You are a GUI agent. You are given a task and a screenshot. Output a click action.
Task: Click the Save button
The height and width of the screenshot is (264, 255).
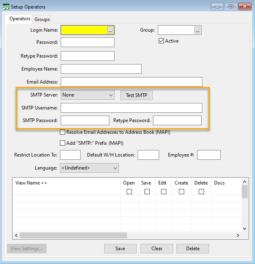(120, 249)
